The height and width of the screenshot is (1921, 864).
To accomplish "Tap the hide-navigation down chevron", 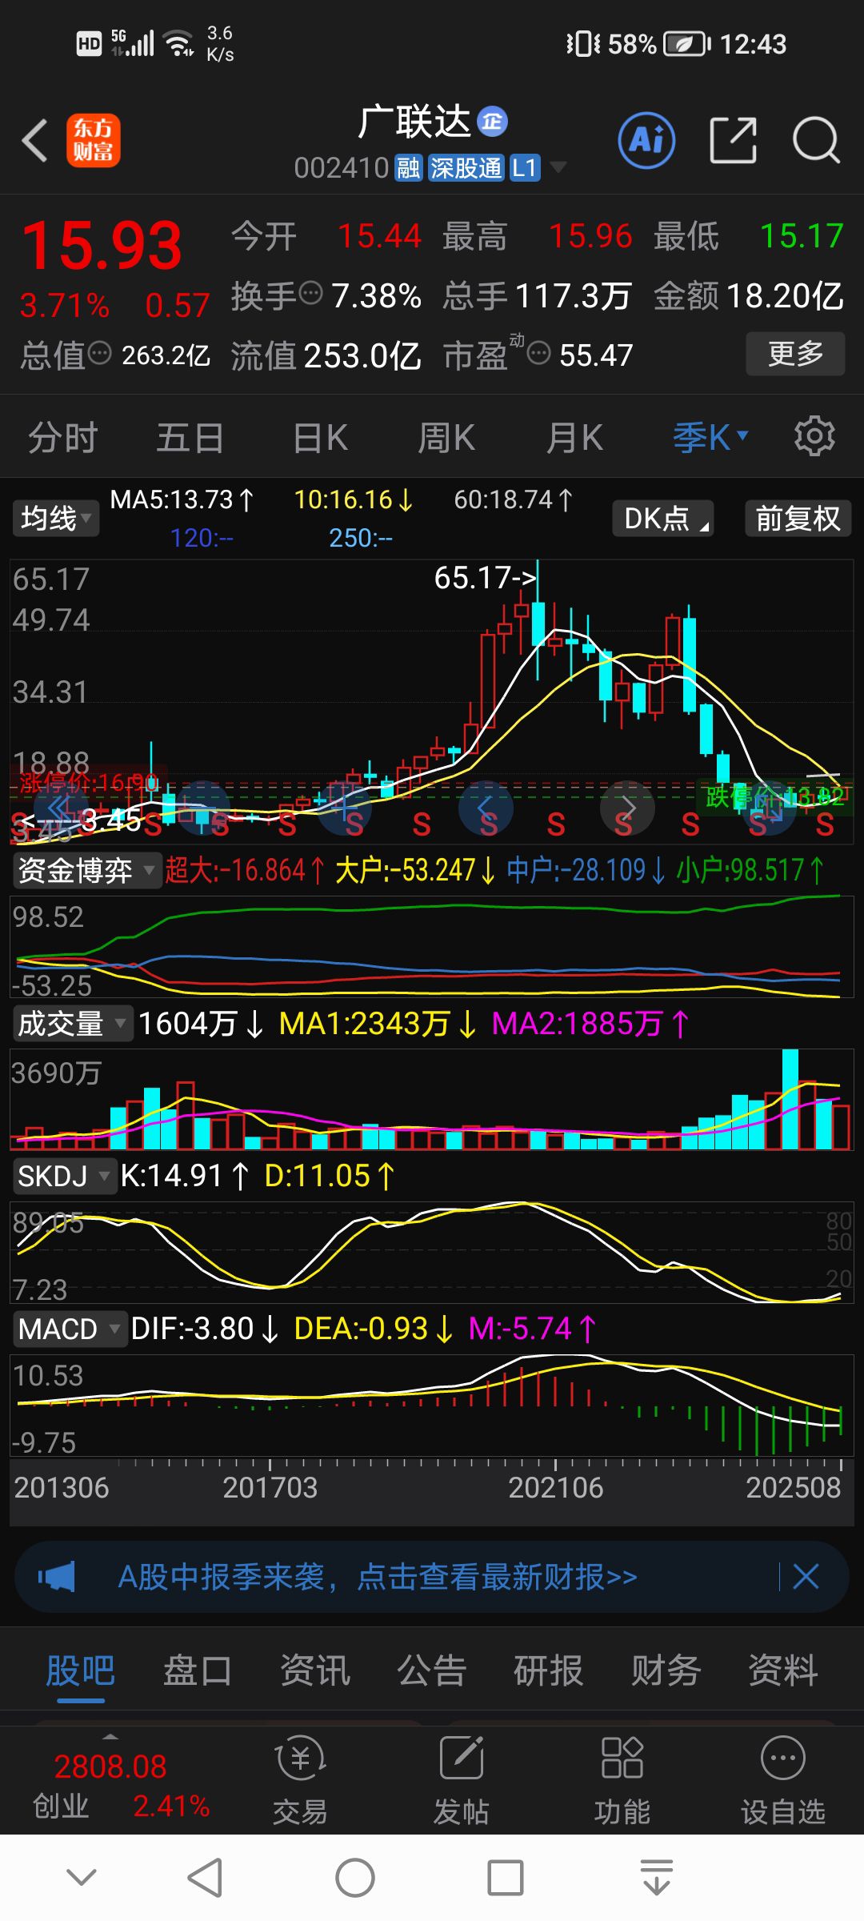I will [82, 1878].
